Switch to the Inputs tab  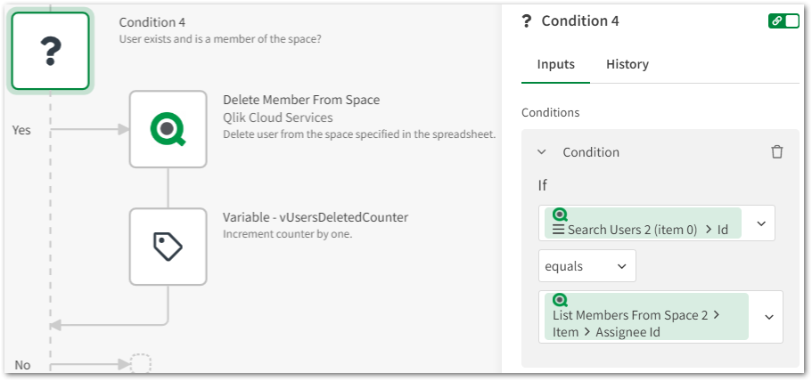pos(555,64)
